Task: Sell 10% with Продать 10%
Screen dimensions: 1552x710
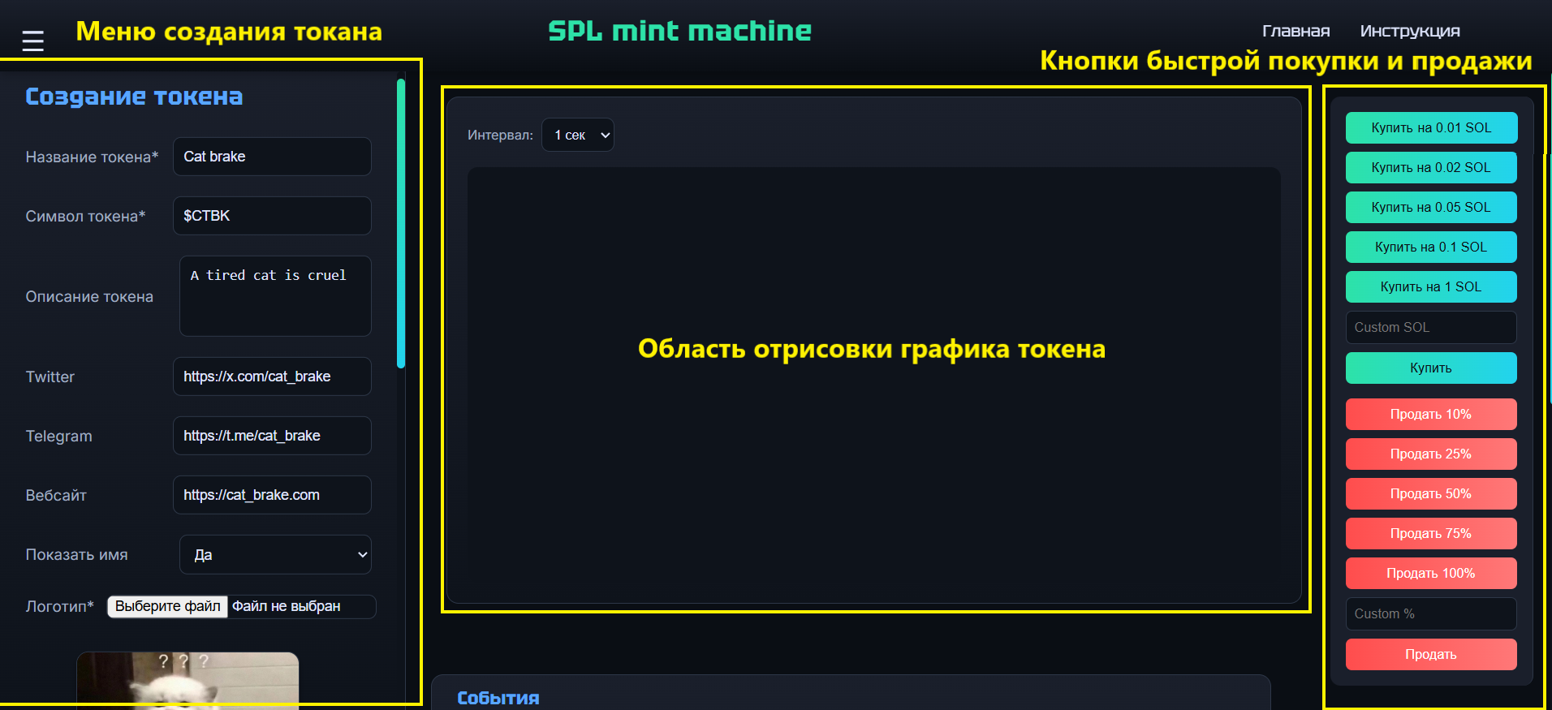Action: tap(1430, 415)
